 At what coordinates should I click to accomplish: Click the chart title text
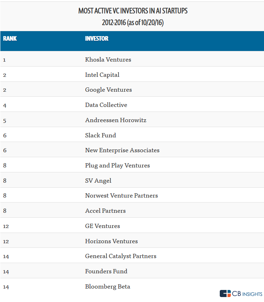[133, 11]
